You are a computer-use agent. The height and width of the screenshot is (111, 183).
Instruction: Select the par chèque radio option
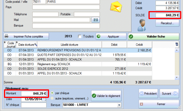(x=52, y=93)
